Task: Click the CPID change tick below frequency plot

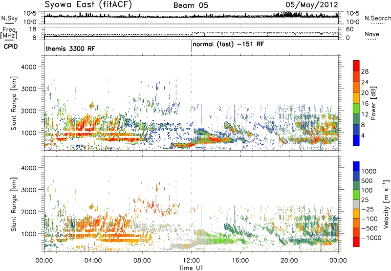Action: [x=191, y=46]
